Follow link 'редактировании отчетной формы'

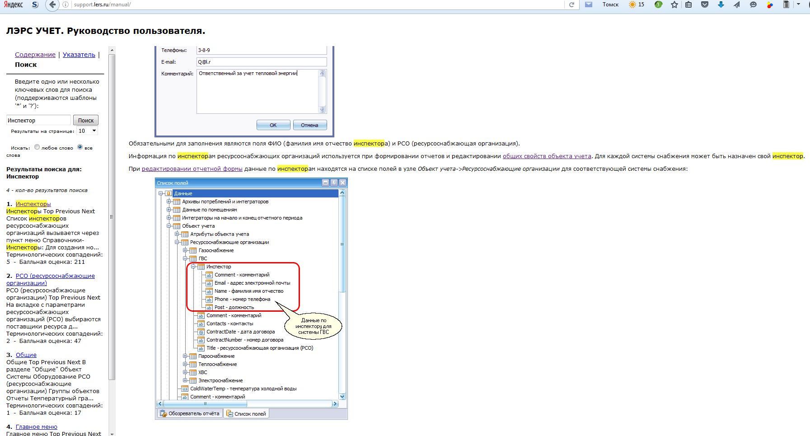point(192,169)
